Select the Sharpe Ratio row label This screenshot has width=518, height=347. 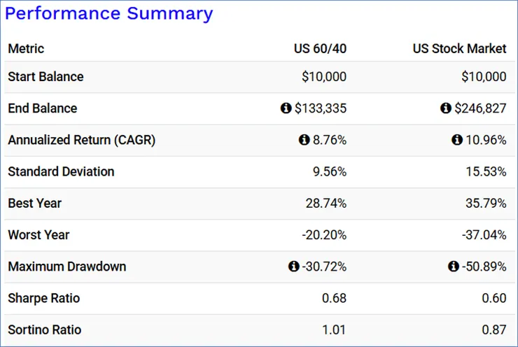[43, 298]
